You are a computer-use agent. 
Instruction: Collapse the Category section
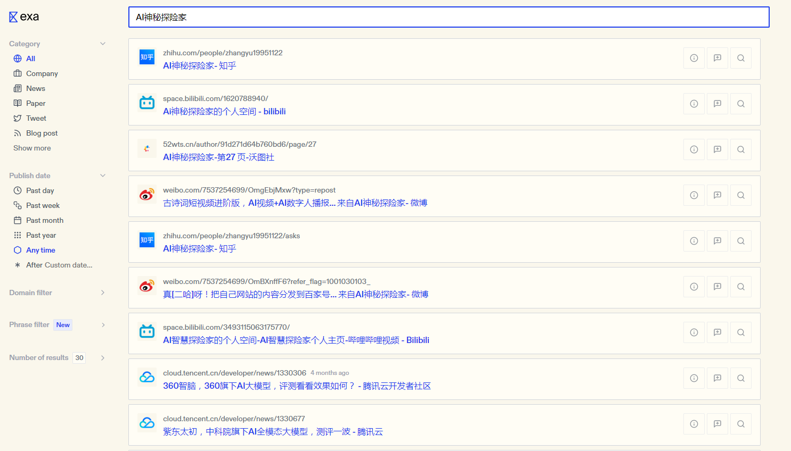[103, 44]
